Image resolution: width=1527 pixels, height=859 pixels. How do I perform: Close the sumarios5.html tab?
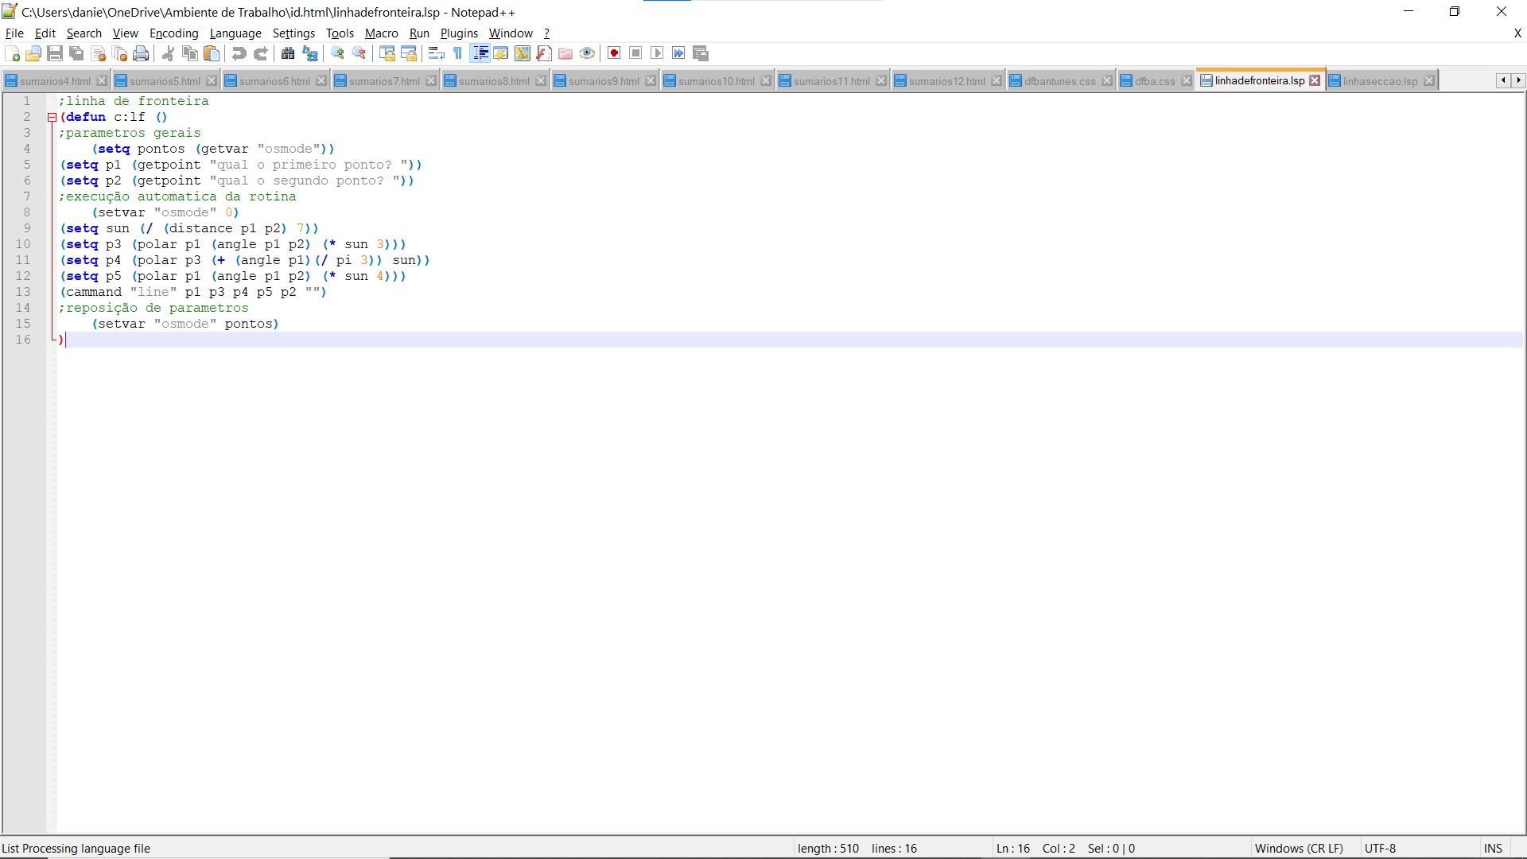click(212, 81)
